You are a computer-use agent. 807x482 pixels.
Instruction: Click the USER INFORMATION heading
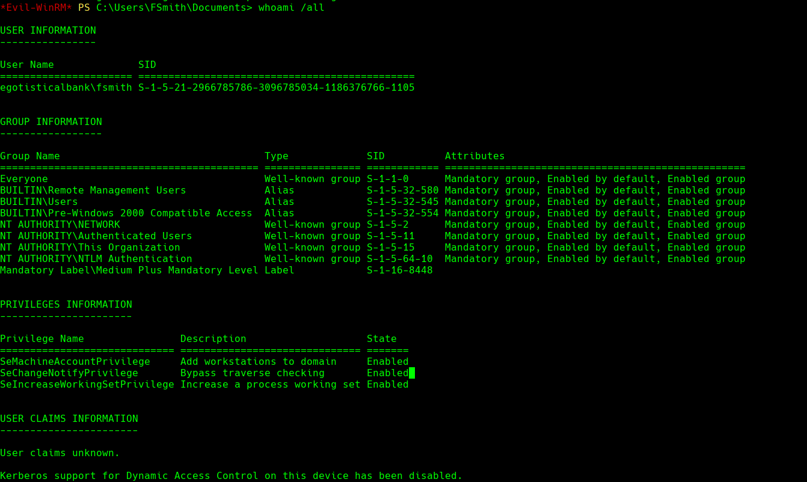tap(48, 30)
